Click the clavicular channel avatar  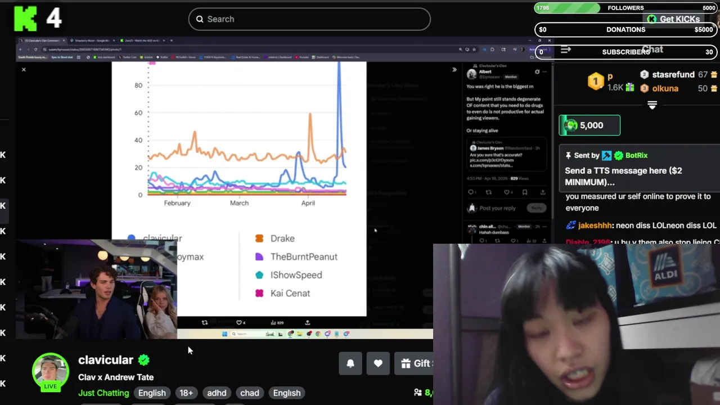pos(51,371)
